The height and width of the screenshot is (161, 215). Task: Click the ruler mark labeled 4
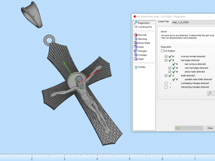click(97, 159)
